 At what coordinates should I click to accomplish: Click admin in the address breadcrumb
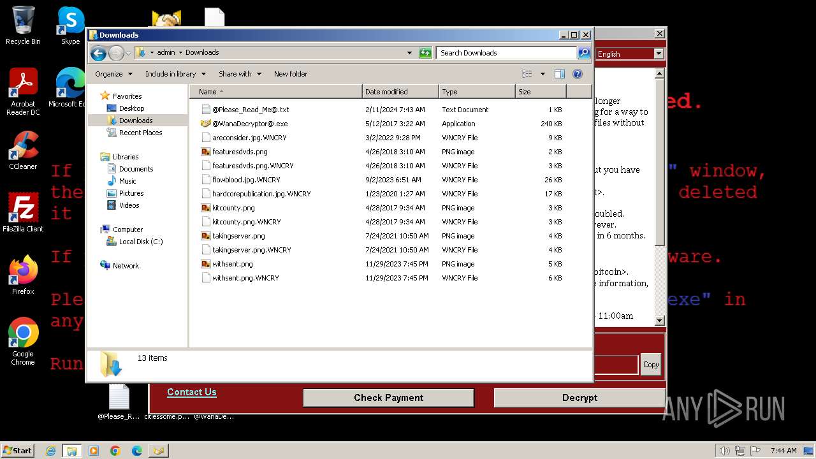(166, 53)
